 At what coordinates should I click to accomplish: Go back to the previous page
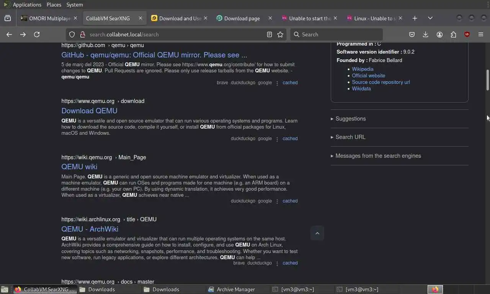click(9, 34)
